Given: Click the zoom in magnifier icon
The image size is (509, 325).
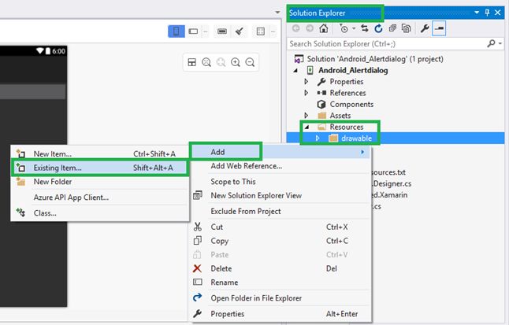Looking at the screenshot, I should (x=236, y=62).
